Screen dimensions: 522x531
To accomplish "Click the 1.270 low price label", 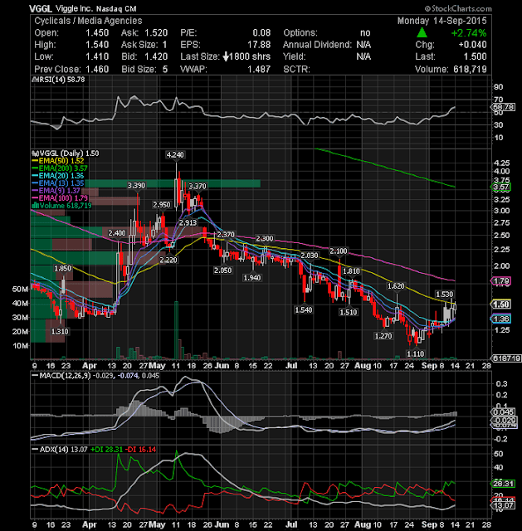I will tap(383, 336).
